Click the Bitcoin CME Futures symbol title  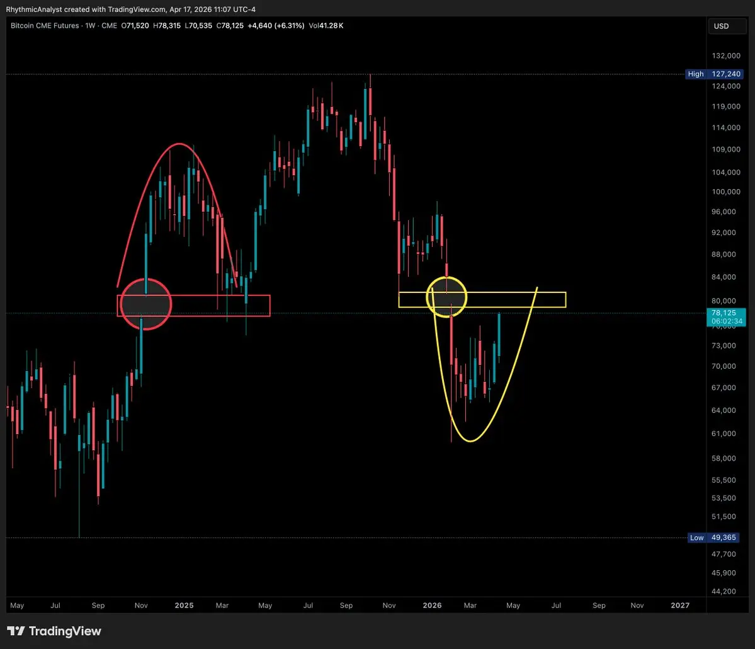click(45, 26)
